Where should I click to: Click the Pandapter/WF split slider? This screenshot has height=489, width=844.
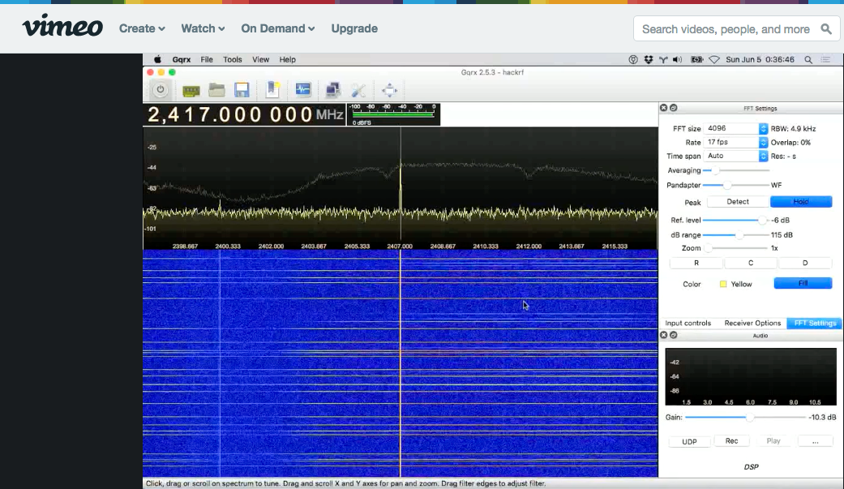click(736, 185)
